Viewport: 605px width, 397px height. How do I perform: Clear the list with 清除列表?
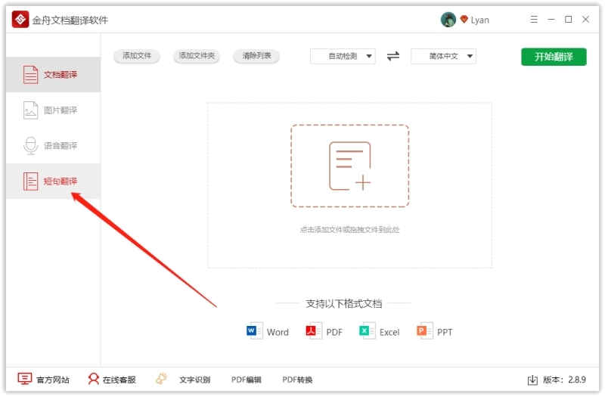(x=257, y=56)
